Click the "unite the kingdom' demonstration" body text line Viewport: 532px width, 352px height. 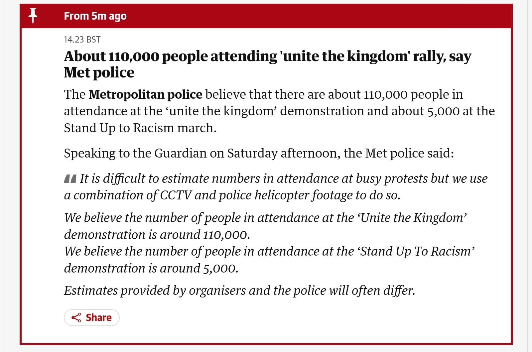pos(279,111)
